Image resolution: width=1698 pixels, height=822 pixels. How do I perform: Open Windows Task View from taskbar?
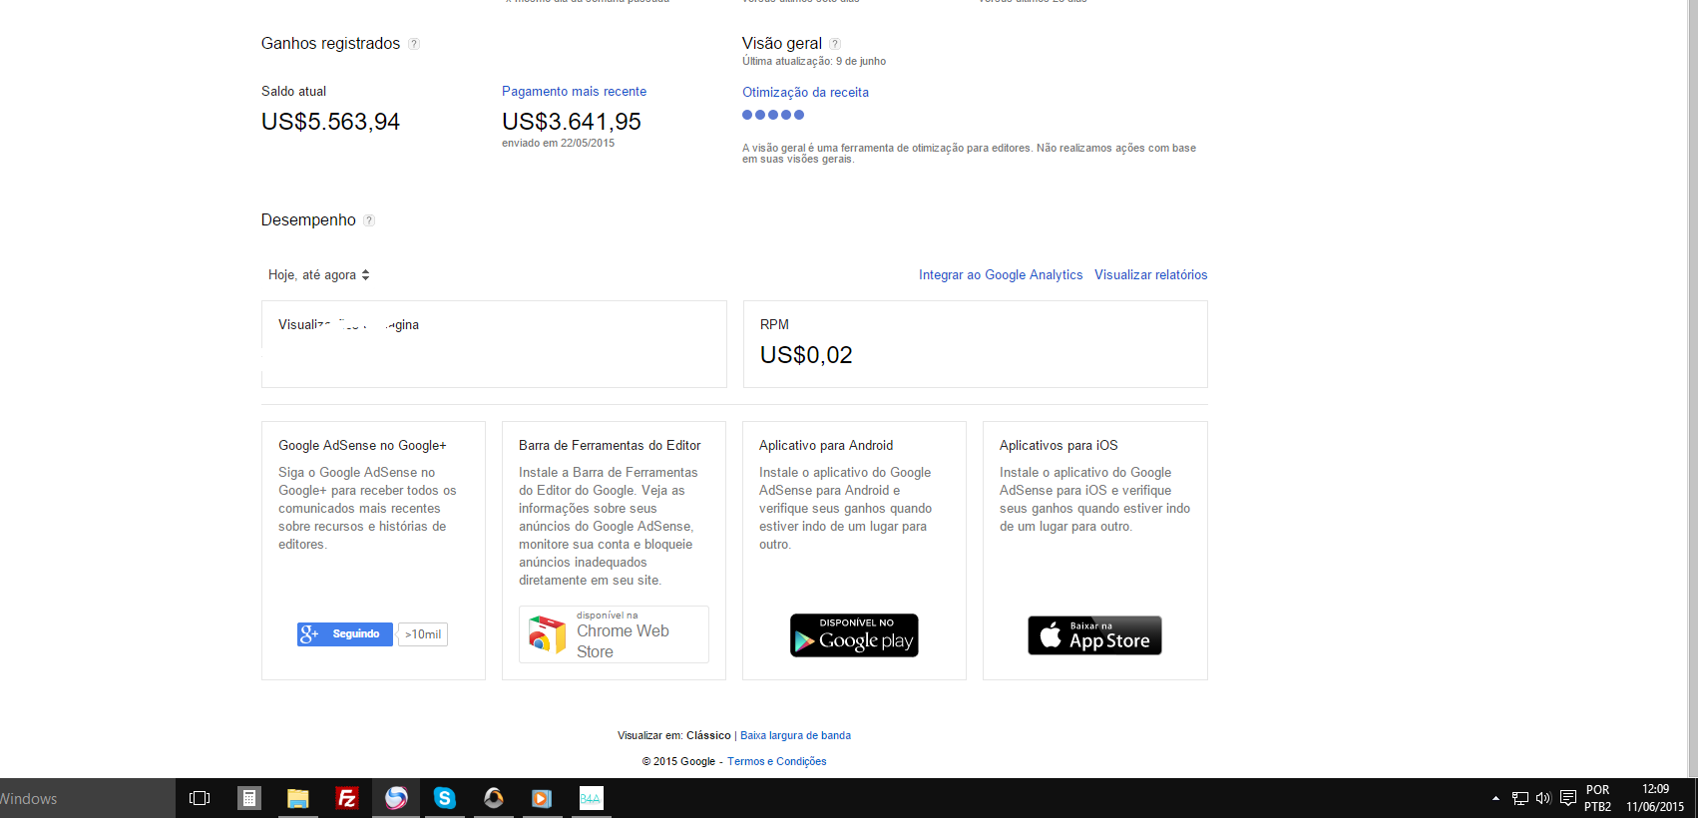(200, 798)
